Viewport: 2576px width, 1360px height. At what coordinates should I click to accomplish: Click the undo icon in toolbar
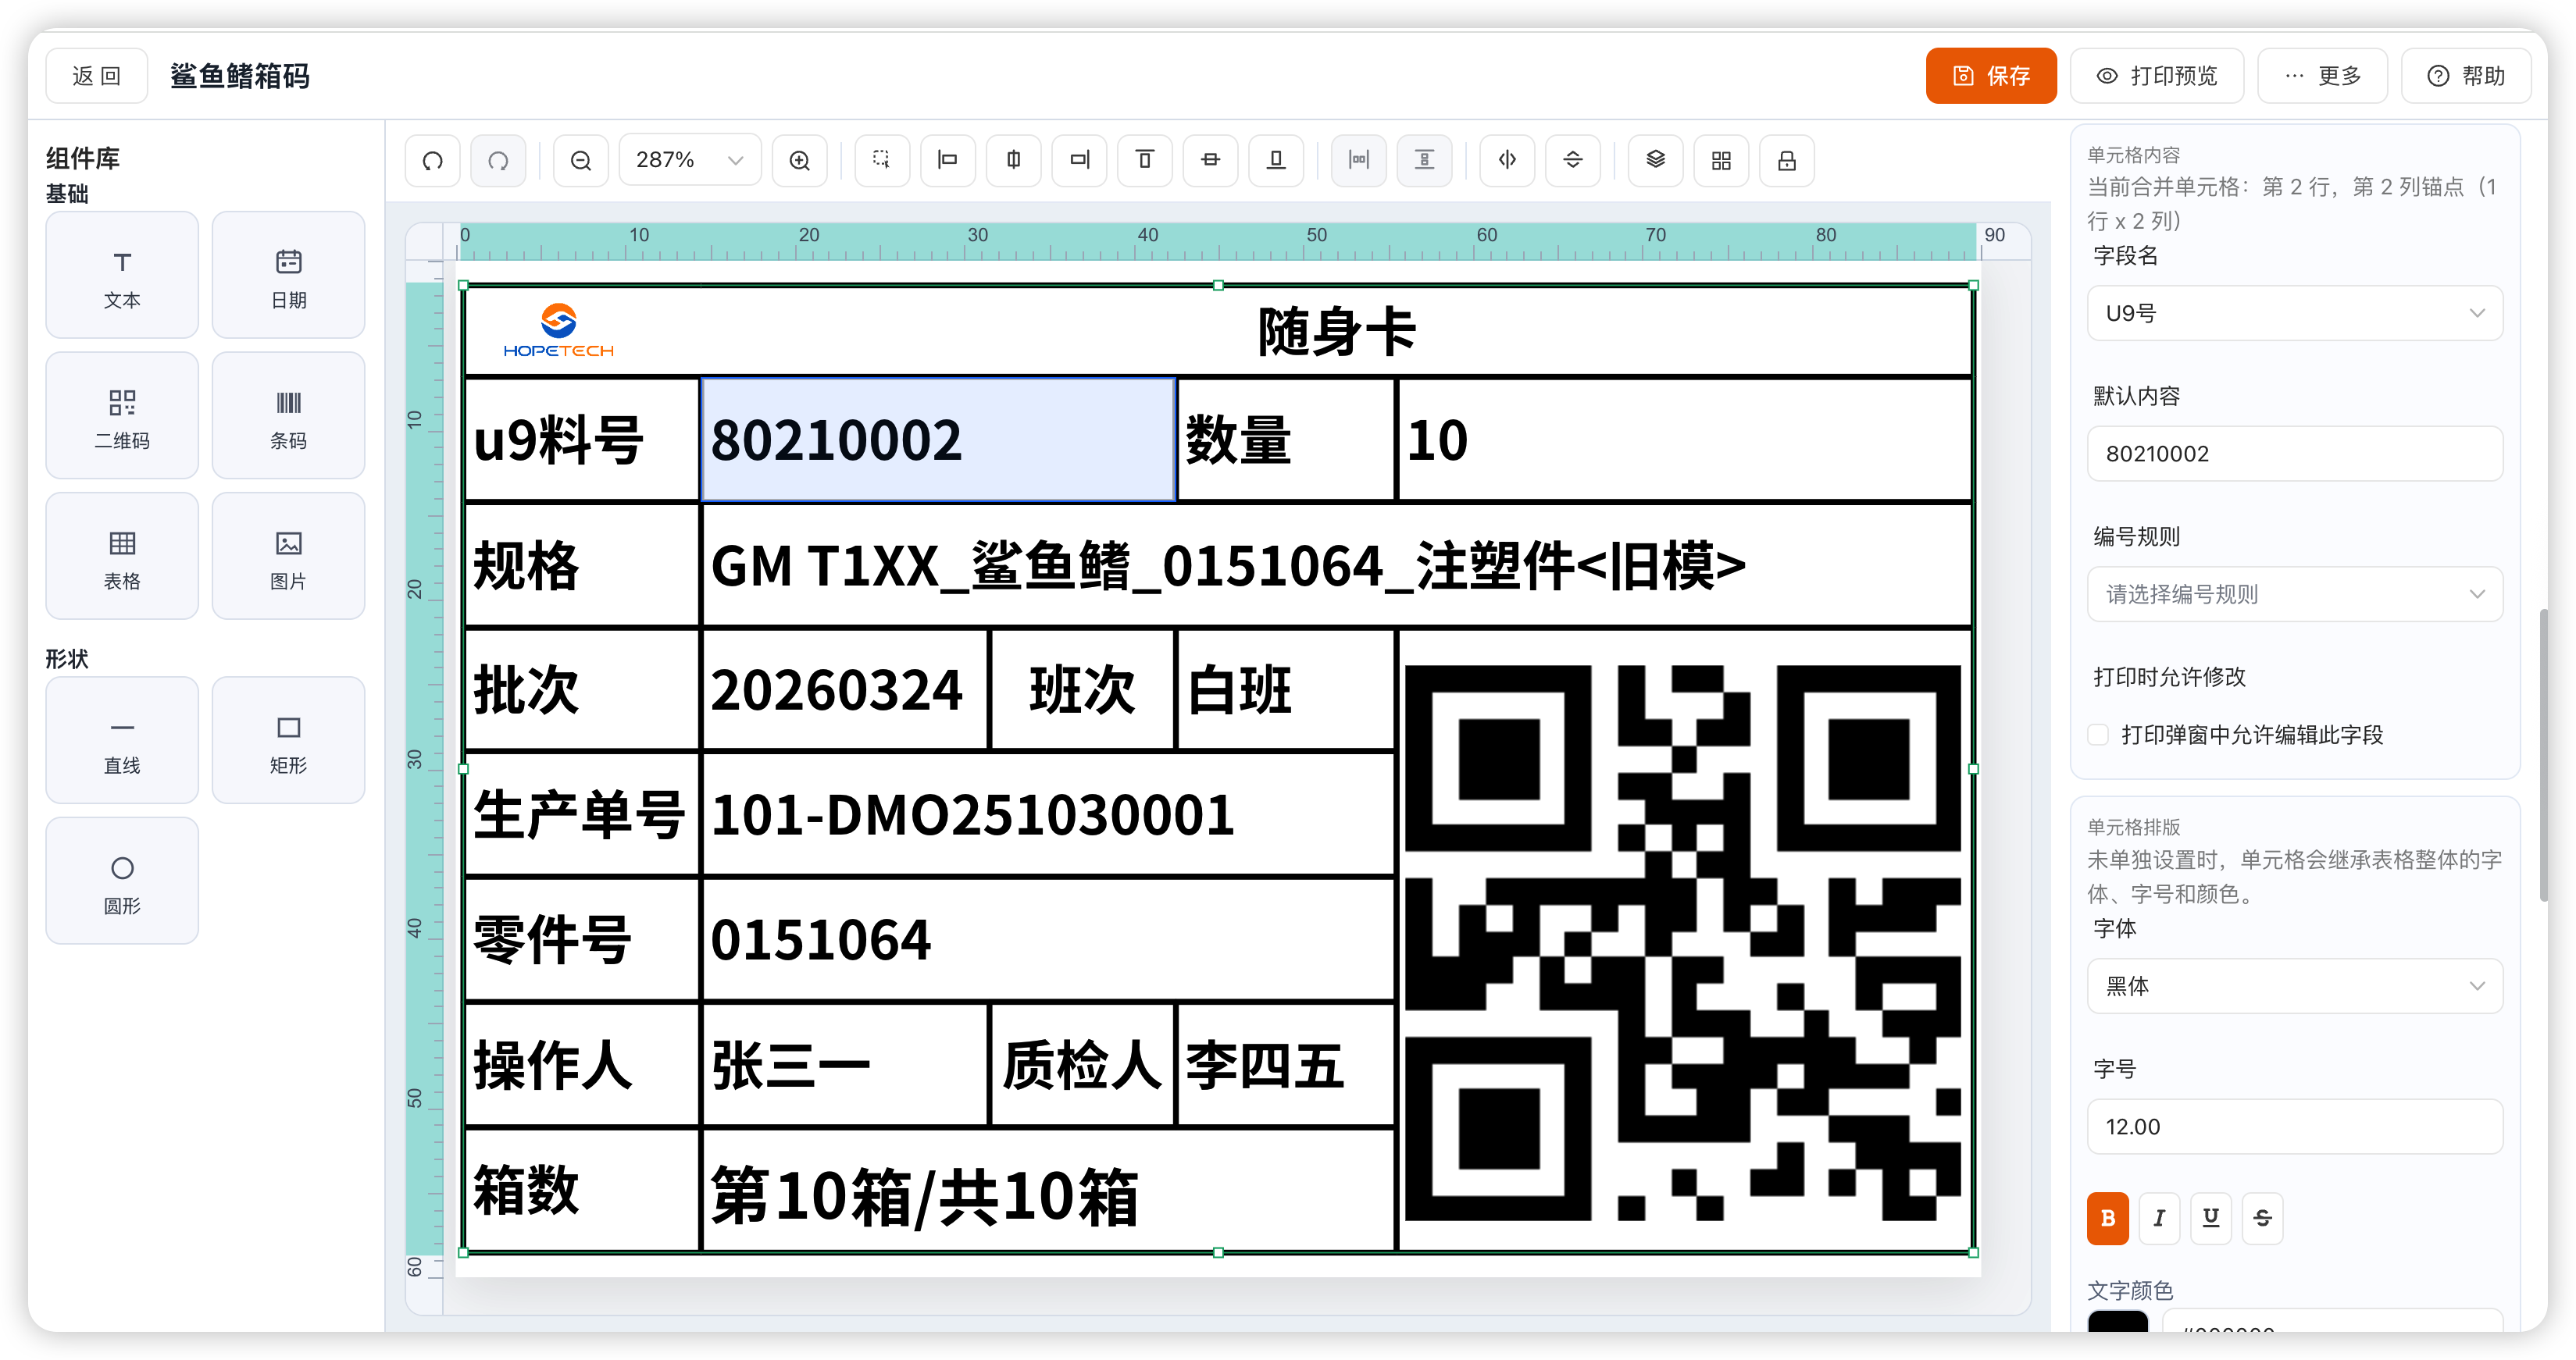point(432,160)
